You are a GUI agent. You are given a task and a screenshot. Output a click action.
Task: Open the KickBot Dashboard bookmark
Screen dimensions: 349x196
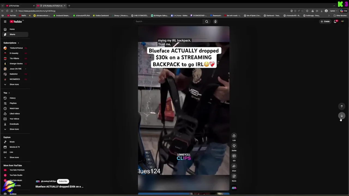pyautogui.click(x=101, y=16)
